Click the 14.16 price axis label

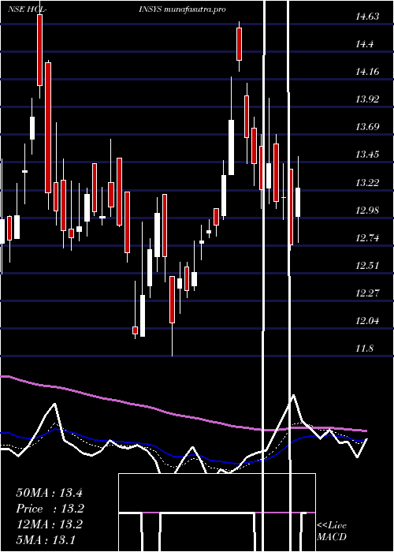tap(367, 72)
